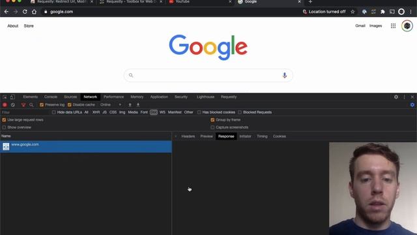Click the browser forward arrow
417x235 pixels.
point(16,12)
